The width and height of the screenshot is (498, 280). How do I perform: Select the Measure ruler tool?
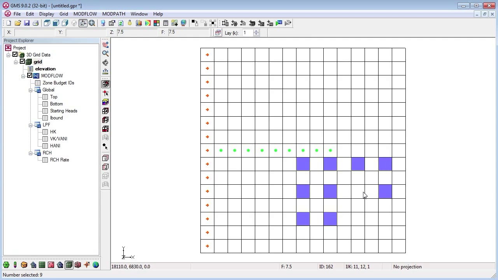(105, 72)
